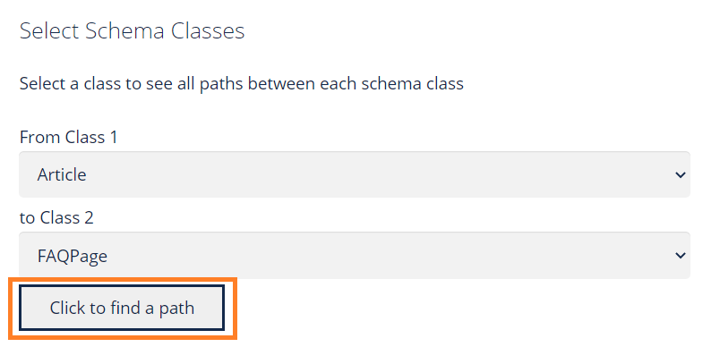Image resolution: width=720 pixels, height=347 pixels.
Task: Click the down caret beside FAQPage
Action: coord(680,255)
